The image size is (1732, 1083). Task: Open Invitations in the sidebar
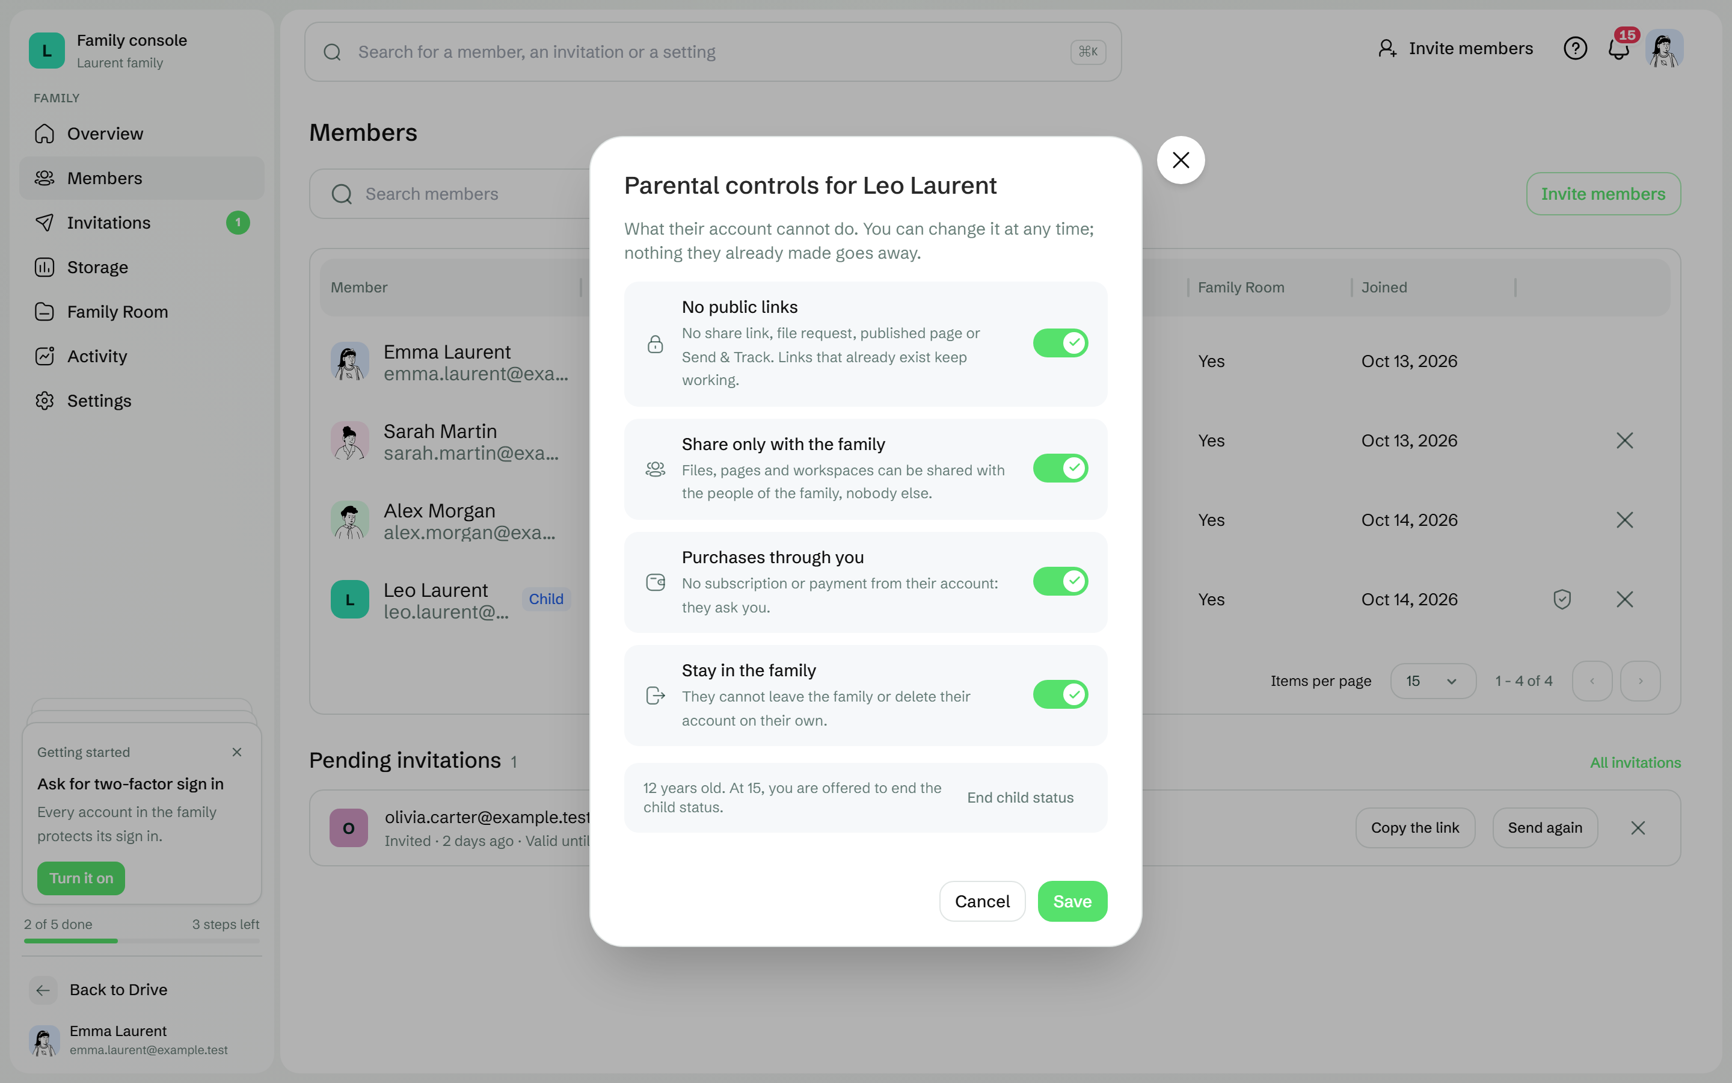tap(142, 223)
